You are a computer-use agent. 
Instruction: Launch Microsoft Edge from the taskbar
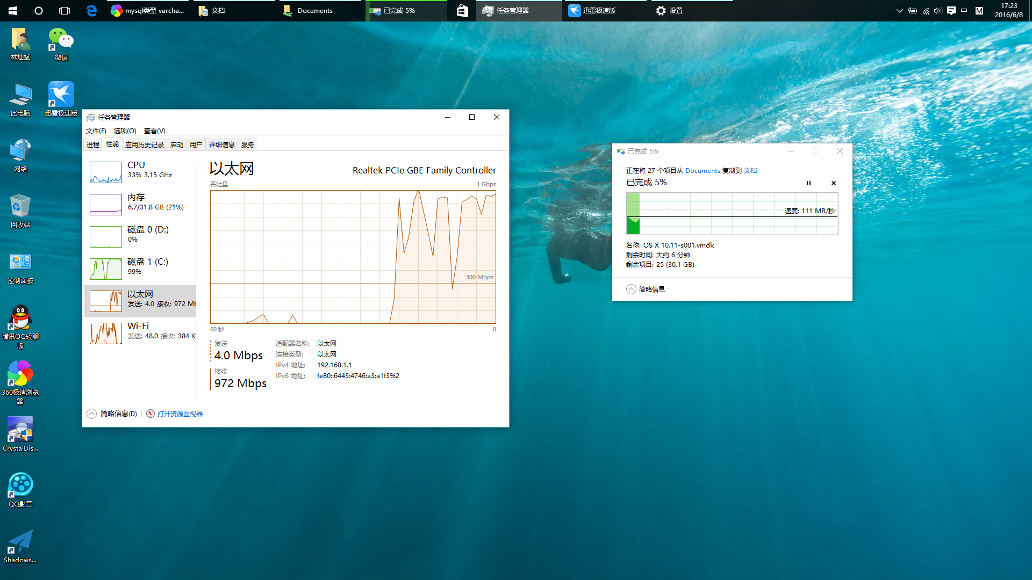coord(92,10)
